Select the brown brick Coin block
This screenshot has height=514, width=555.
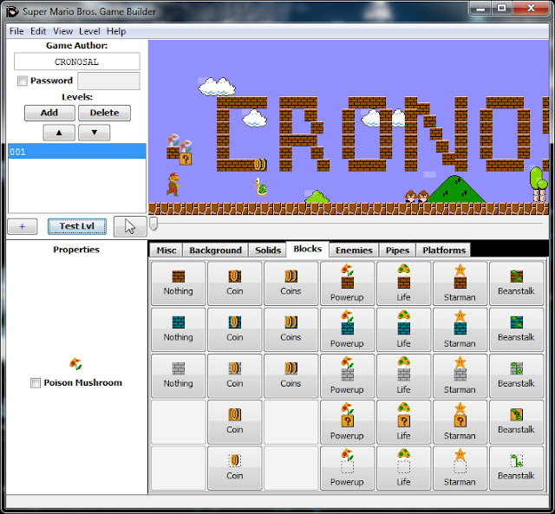(235, 283)
